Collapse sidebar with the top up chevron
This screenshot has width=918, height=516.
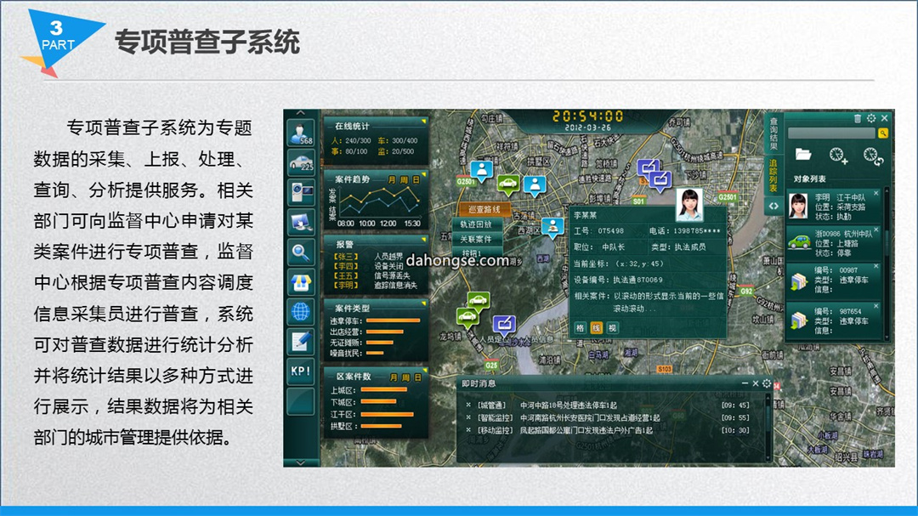pyautogui.click(x=300, y=113)
